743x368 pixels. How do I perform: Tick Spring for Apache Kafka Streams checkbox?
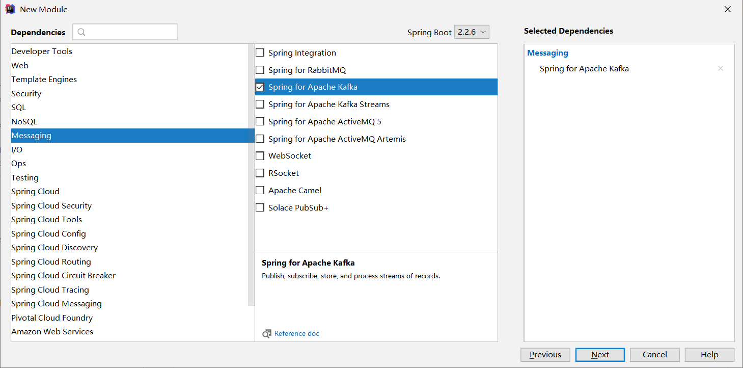(x=260, y=104)
